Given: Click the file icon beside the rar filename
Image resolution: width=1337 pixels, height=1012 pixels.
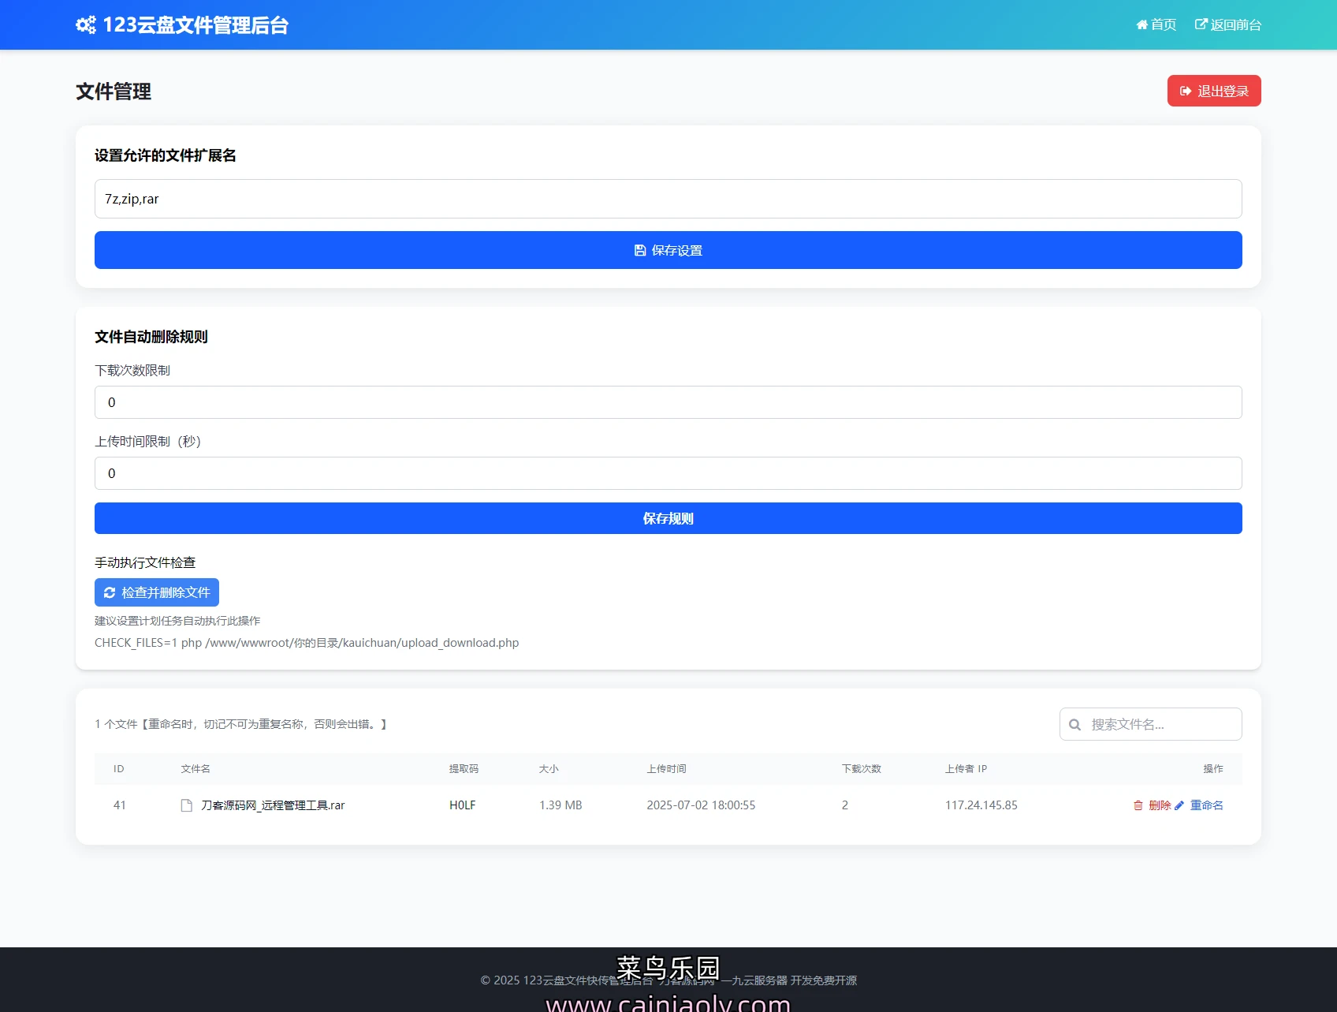Looking at the screenshot, I should point(187,805).
